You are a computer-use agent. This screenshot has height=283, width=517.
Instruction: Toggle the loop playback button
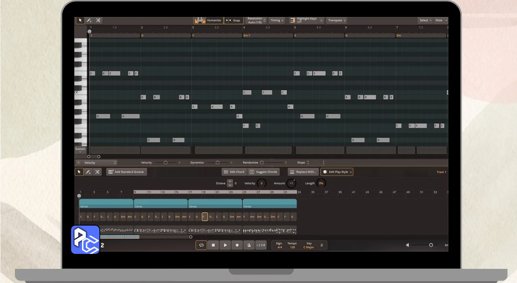(201, 245)
